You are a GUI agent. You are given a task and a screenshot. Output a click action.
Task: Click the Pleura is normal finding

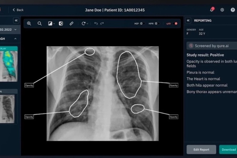200,72
